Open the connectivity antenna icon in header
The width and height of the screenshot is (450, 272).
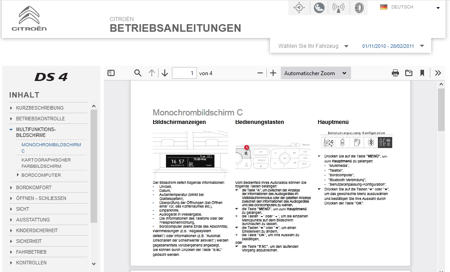339,8
